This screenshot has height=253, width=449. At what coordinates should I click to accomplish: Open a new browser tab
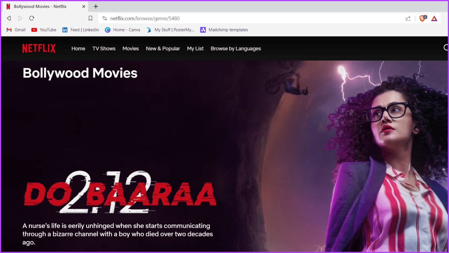tap(96, 6)
